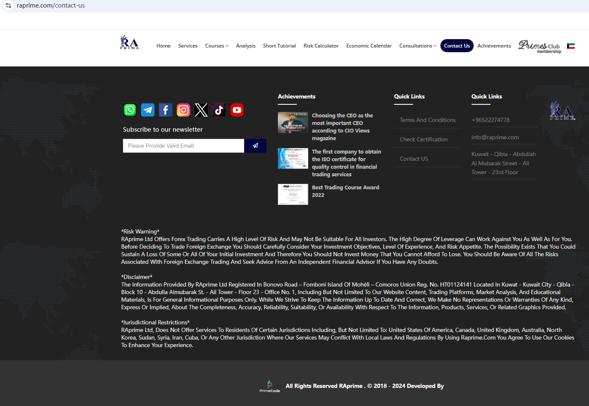
Task: Click the *Disclaimer* heading text
Action: (137, 277)
